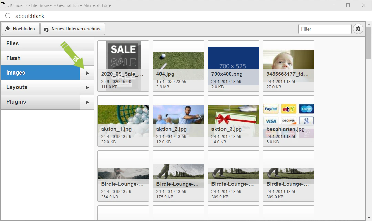
Task: Open the settings gear icon
Action: [x=358, y=29]
